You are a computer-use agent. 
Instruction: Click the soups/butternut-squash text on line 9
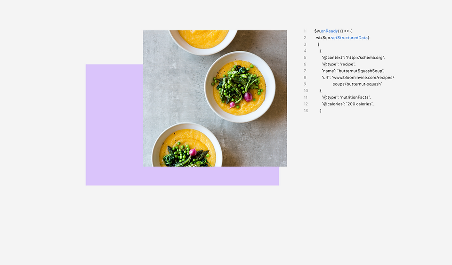pyautogui.click(x=357, y=84)
